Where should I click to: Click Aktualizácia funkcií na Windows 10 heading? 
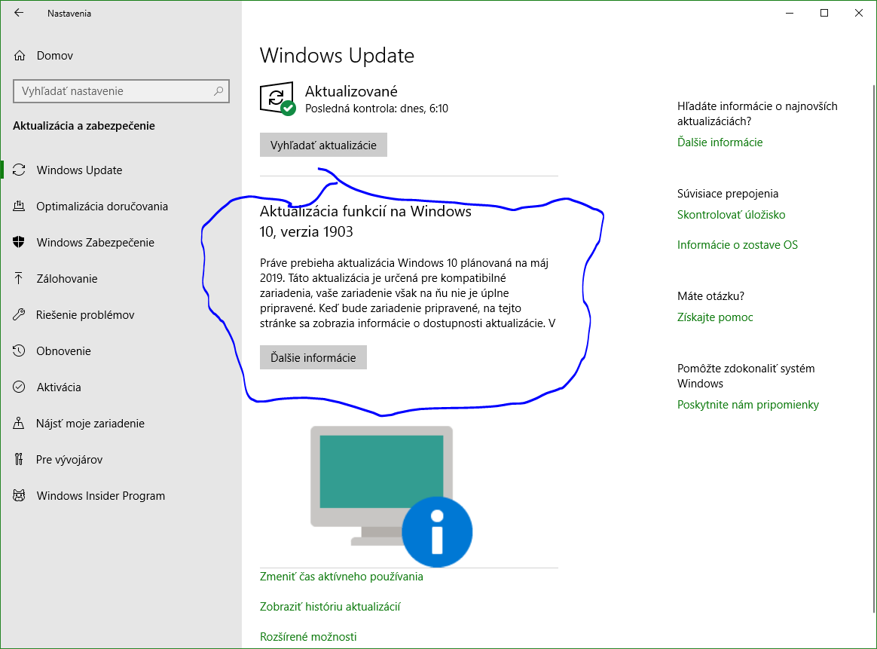click(365, 221)
